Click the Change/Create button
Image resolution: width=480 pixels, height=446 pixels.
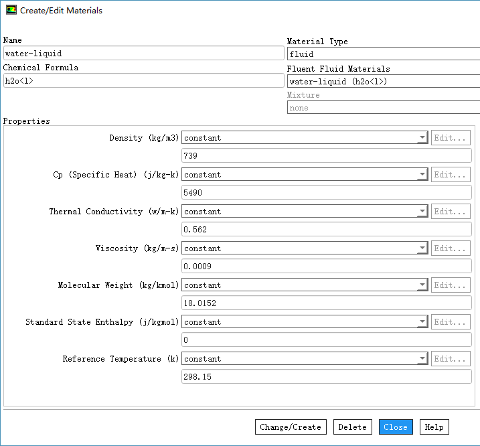[291, 427]
